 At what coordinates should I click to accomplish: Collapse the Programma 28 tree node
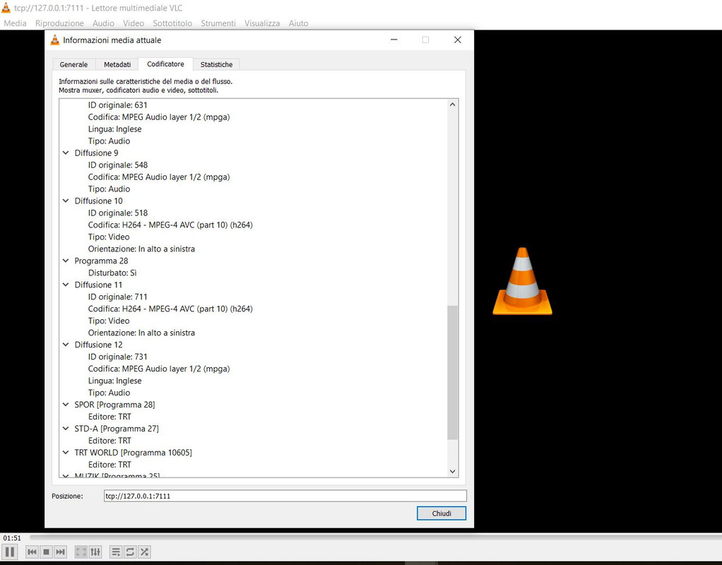pyautogui.click(x=66, y=261)
